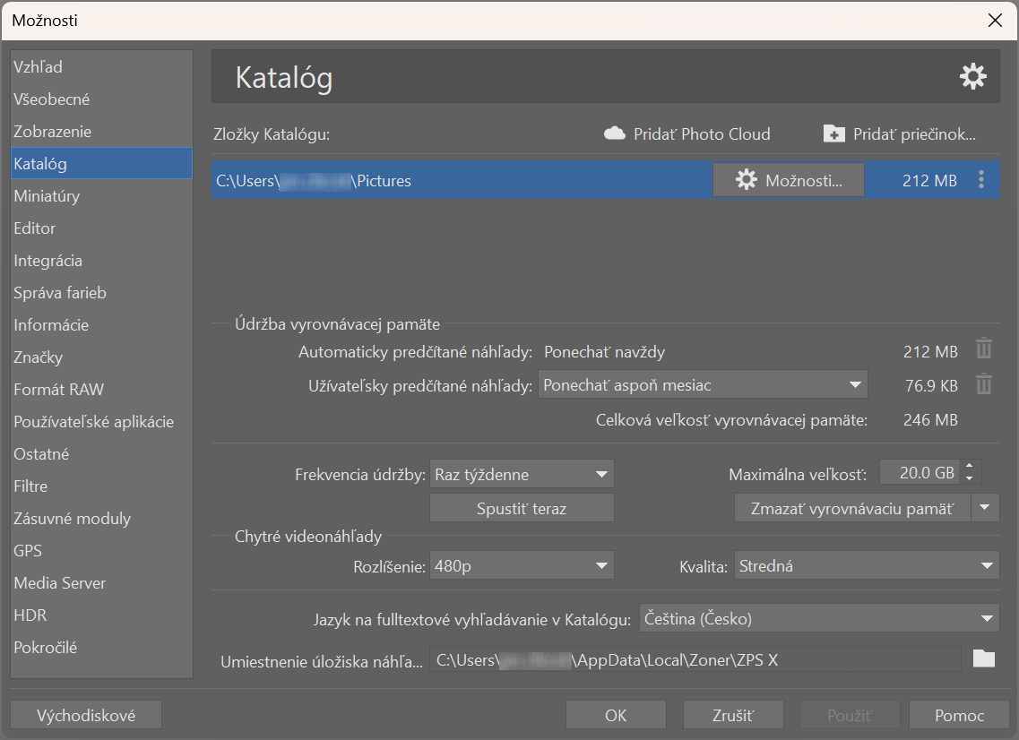This screenshot has height=740, width=1019.
Task: Expand arrow next to Zmazať vyrovnávaciu pamäť
Action: click(x=985, y=508)
